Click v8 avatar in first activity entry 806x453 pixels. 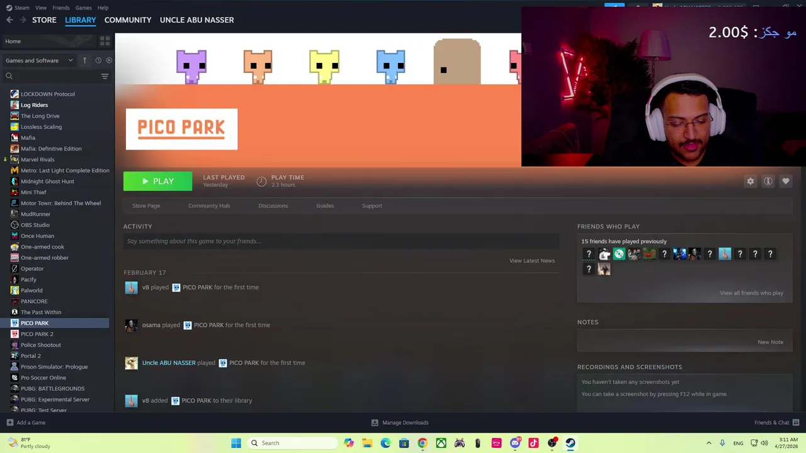(x=131, y=288)
